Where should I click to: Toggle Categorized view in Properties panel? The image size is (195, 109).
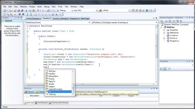point(161,69)
